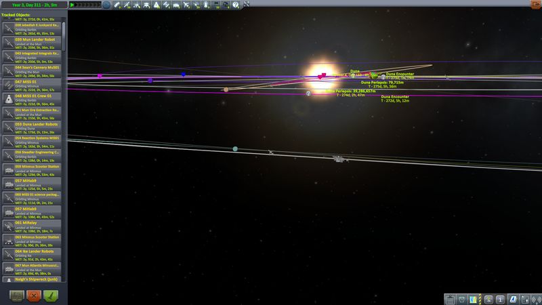This screenshot has width=542, height=305.
Task: Click the question mark unknown-objects filter
Action: [234, 5]
